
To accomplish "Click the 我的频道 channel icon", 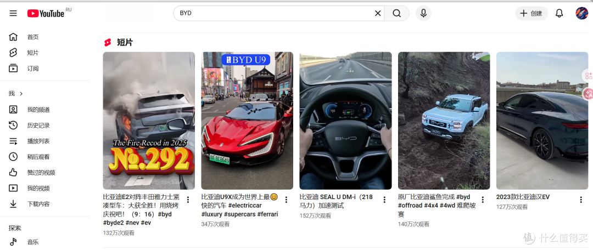I will 13,110.
